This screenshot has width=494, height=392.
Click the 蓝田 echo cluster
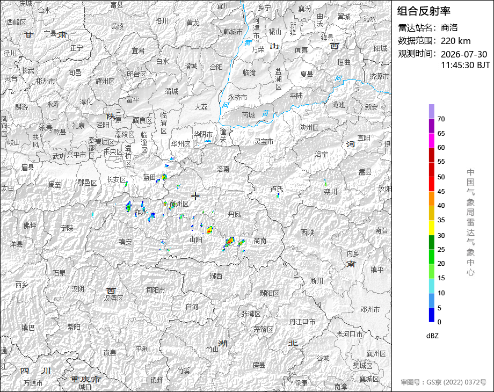[x=164, y=177]
